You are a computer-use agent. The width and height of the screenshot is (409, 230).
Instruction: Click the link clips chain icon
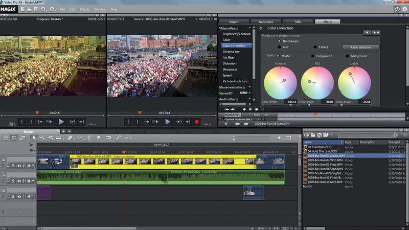pyautogui.click(x=118, y=138)
